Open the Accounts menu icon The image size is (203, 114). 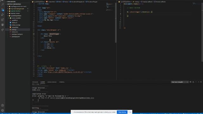(x=3, y=105)
